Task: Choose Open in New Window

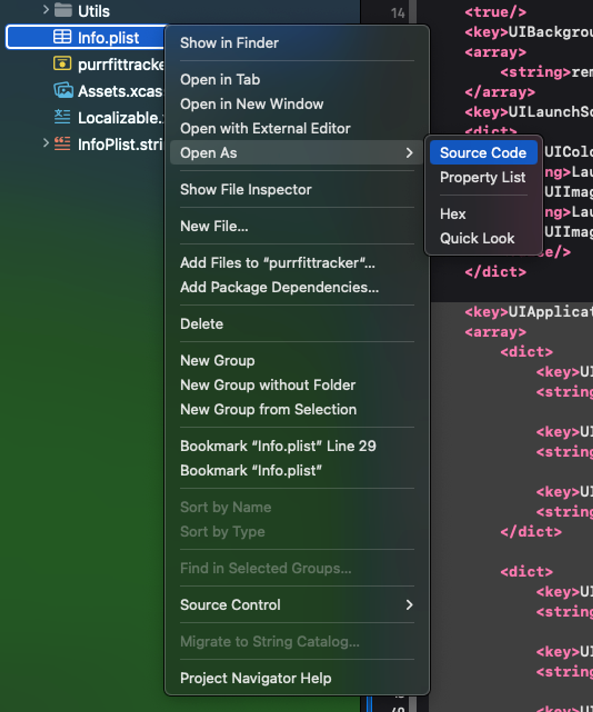Action: [251, 104]
